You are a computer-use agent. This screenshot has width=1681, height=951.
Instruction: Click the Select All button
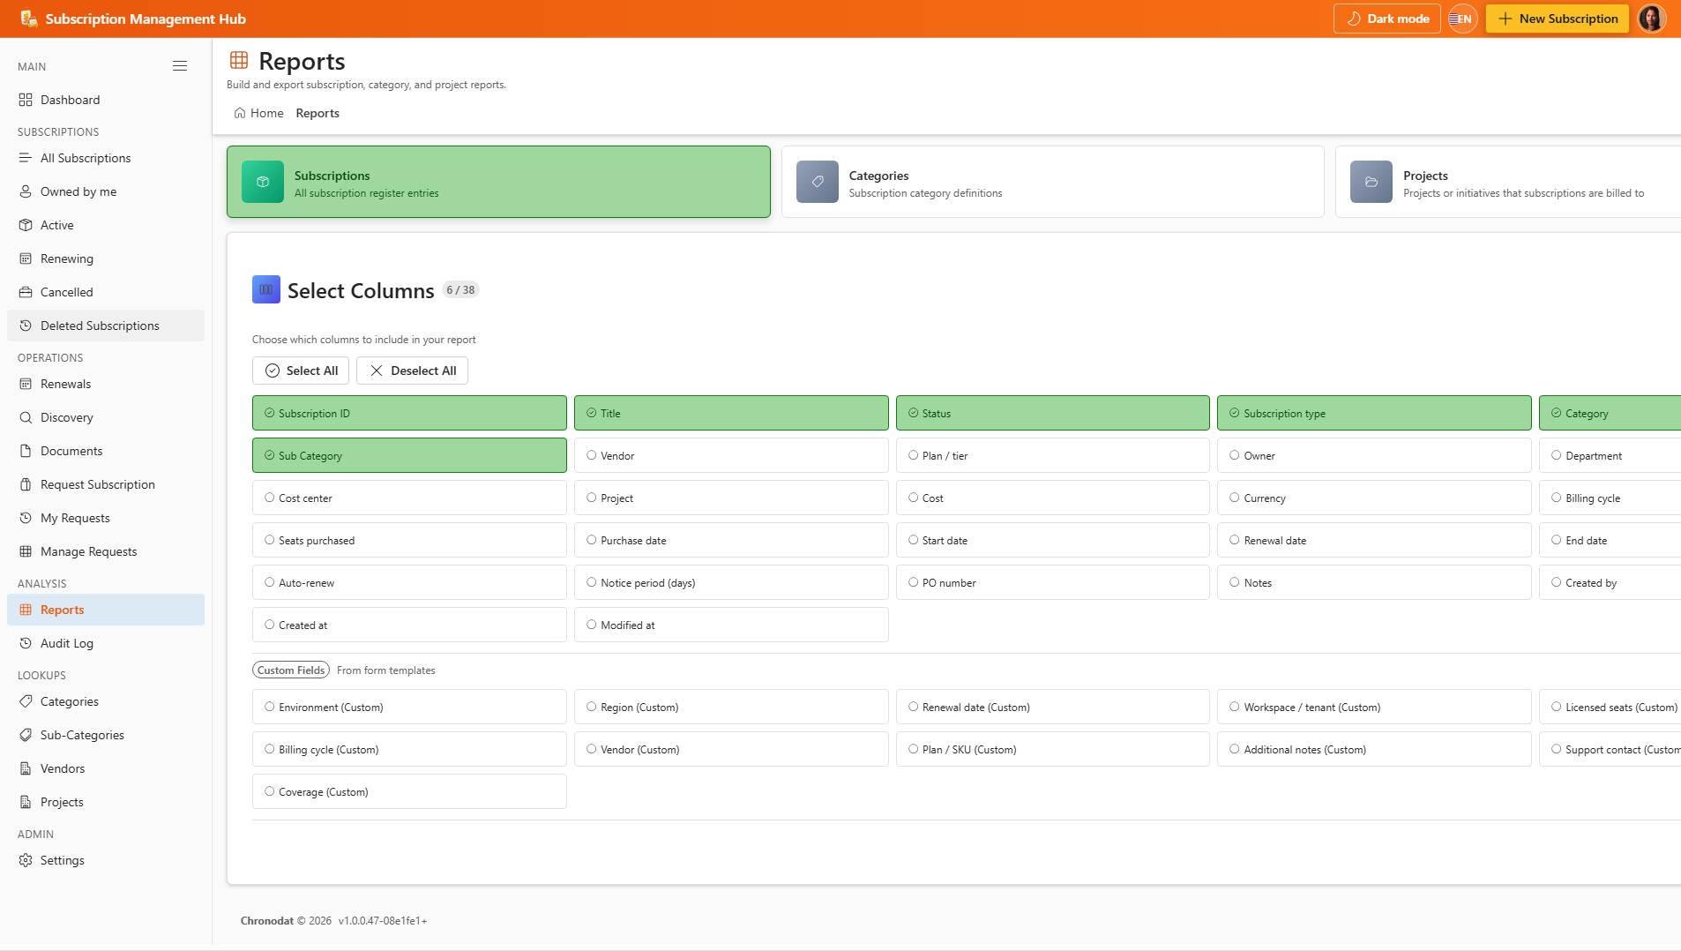point(301,371)
